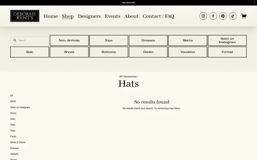This screenshot has width=257, height=160.
Task: Select the Sale category button
Action: pos(30,52)
